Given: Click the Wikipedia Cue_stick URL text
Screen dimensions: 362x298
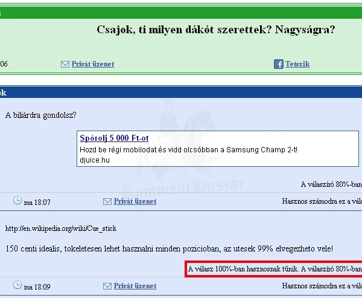Looking at the screenshot, I should pyautogui.click(x=60, y=228).
